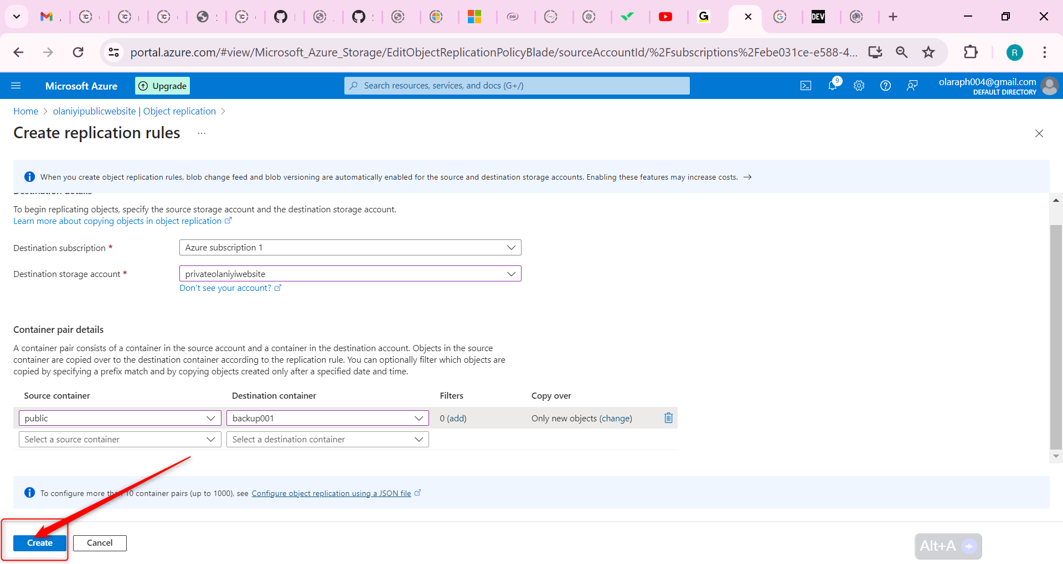Open Configure object replication using a JSON file
Image resolution: width=1063 pixels, height=564 pixels.
[x=336, y=493]
